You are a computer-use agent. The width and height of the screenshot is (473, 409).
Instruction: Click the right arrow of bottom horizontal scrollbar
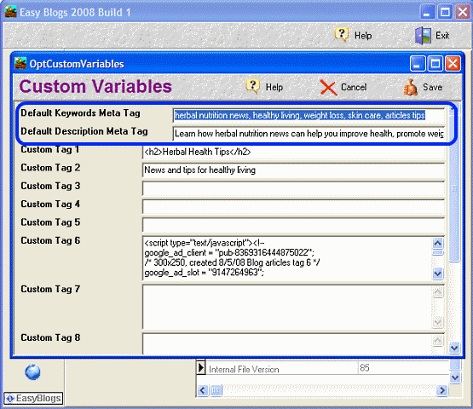[x=442, y=390]
